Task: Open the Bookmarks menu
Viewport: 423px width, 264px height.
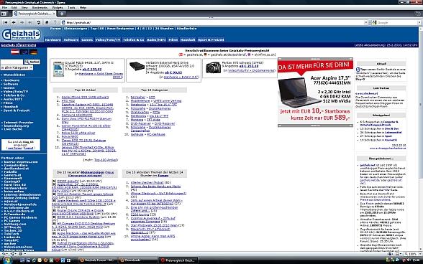Action: (x=40, y=8)
